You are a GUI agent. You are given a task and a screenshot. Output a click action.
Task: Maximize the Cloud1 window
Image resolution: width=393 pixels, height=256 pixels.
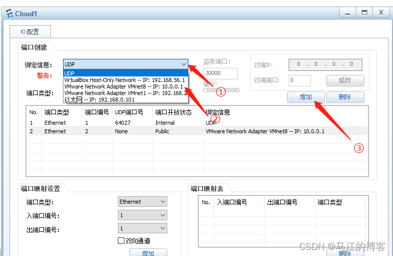coord(364,13)
